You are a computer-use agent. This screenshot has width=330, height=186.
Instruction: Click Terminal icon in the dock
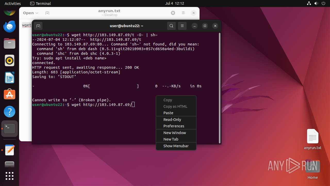(10, 129)
